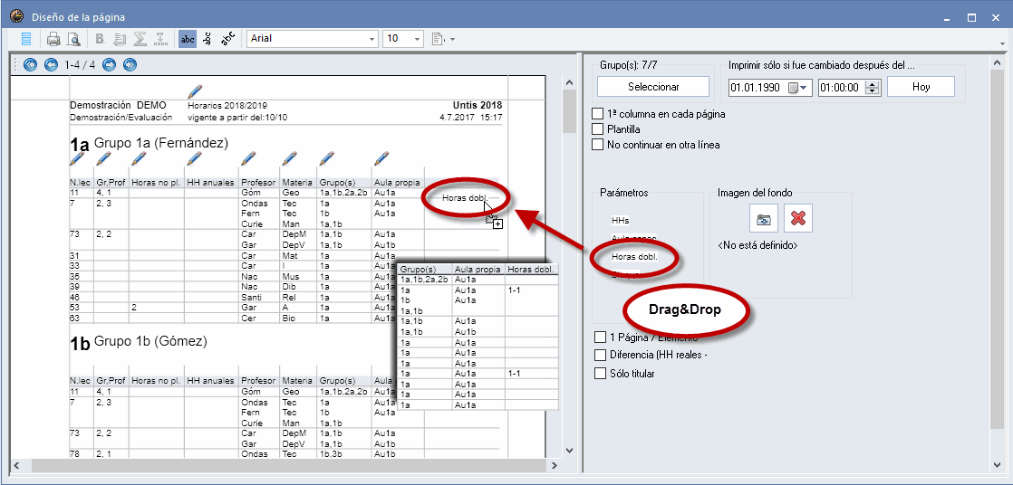Select diagonal abc text orientation
The width and height of the screenshot is (1013, 485).
point(228,39)
